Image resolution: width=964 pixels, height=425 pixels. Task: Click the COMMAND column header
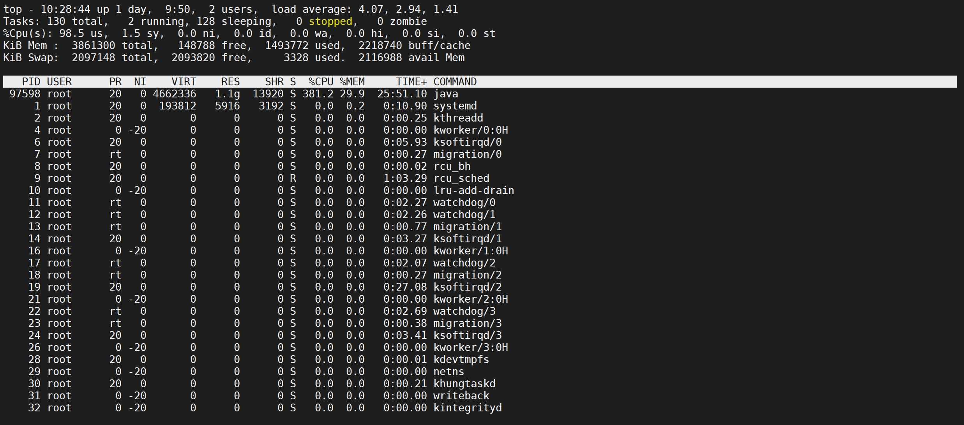point(455,82)
